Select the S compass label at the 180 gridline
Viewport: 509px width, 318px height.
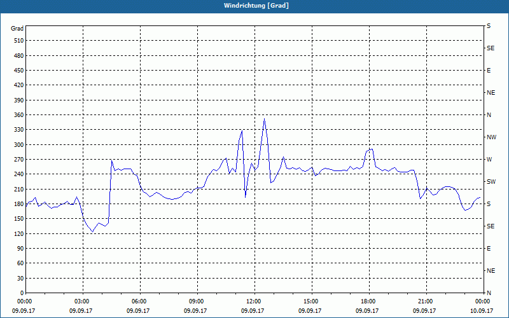(x=489, y=204)
